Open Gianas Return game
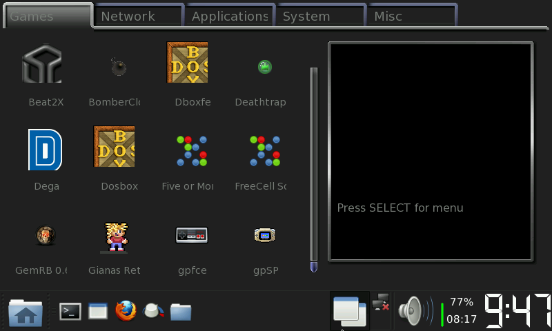Image resolution: width=552 pixels, height=331 pixels. pyautogui.click(x=117, y=237)
